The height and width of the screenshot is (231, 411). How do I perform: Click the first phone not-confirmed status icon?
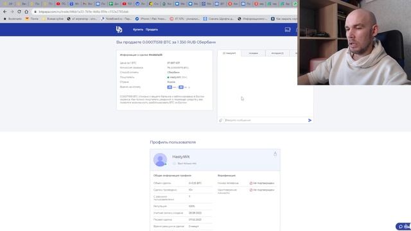point(251,183)
